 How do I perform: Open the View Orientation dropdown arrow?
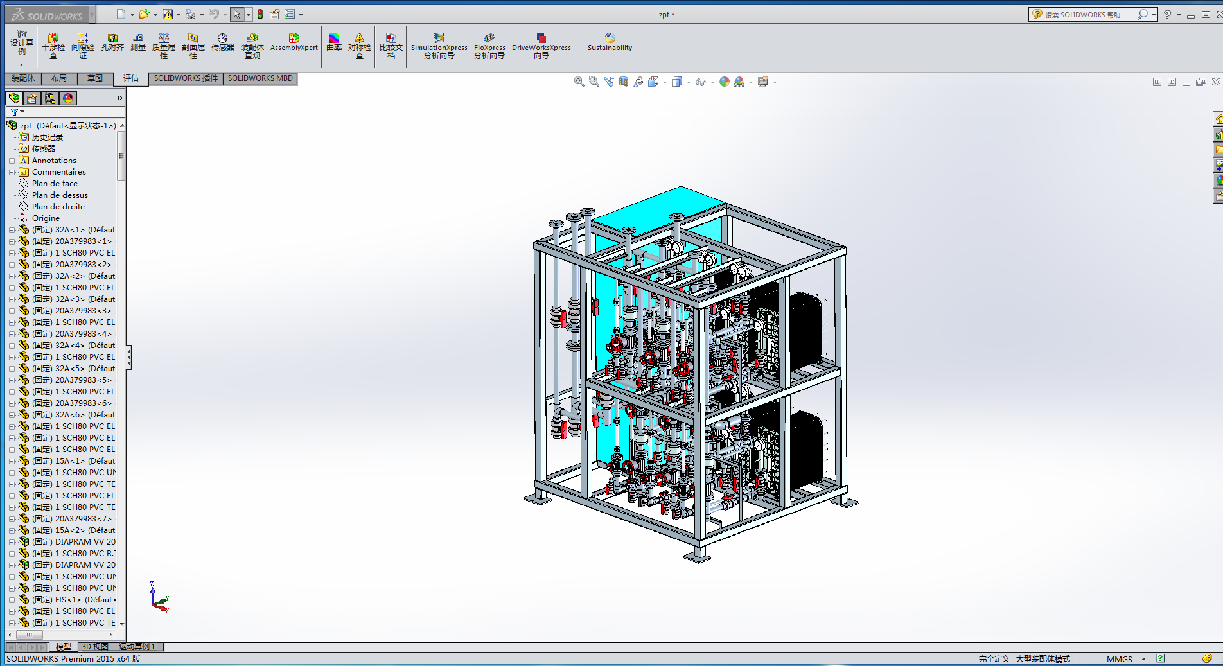tap(665, 82)
